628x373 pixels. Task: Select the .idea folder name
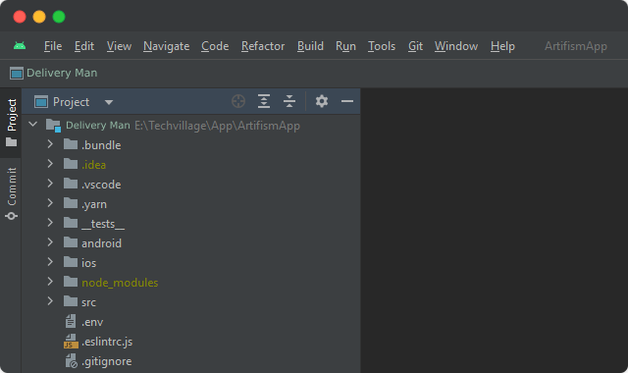click(x=93, y=165)
